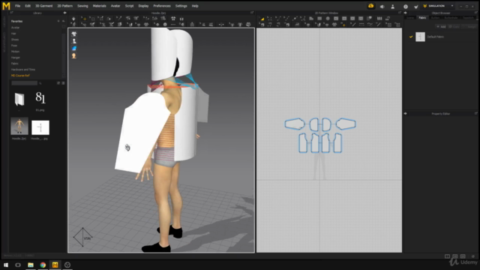Open the Avatar menu
Viewport: 480px width, 270px height.
click(115, 6)
